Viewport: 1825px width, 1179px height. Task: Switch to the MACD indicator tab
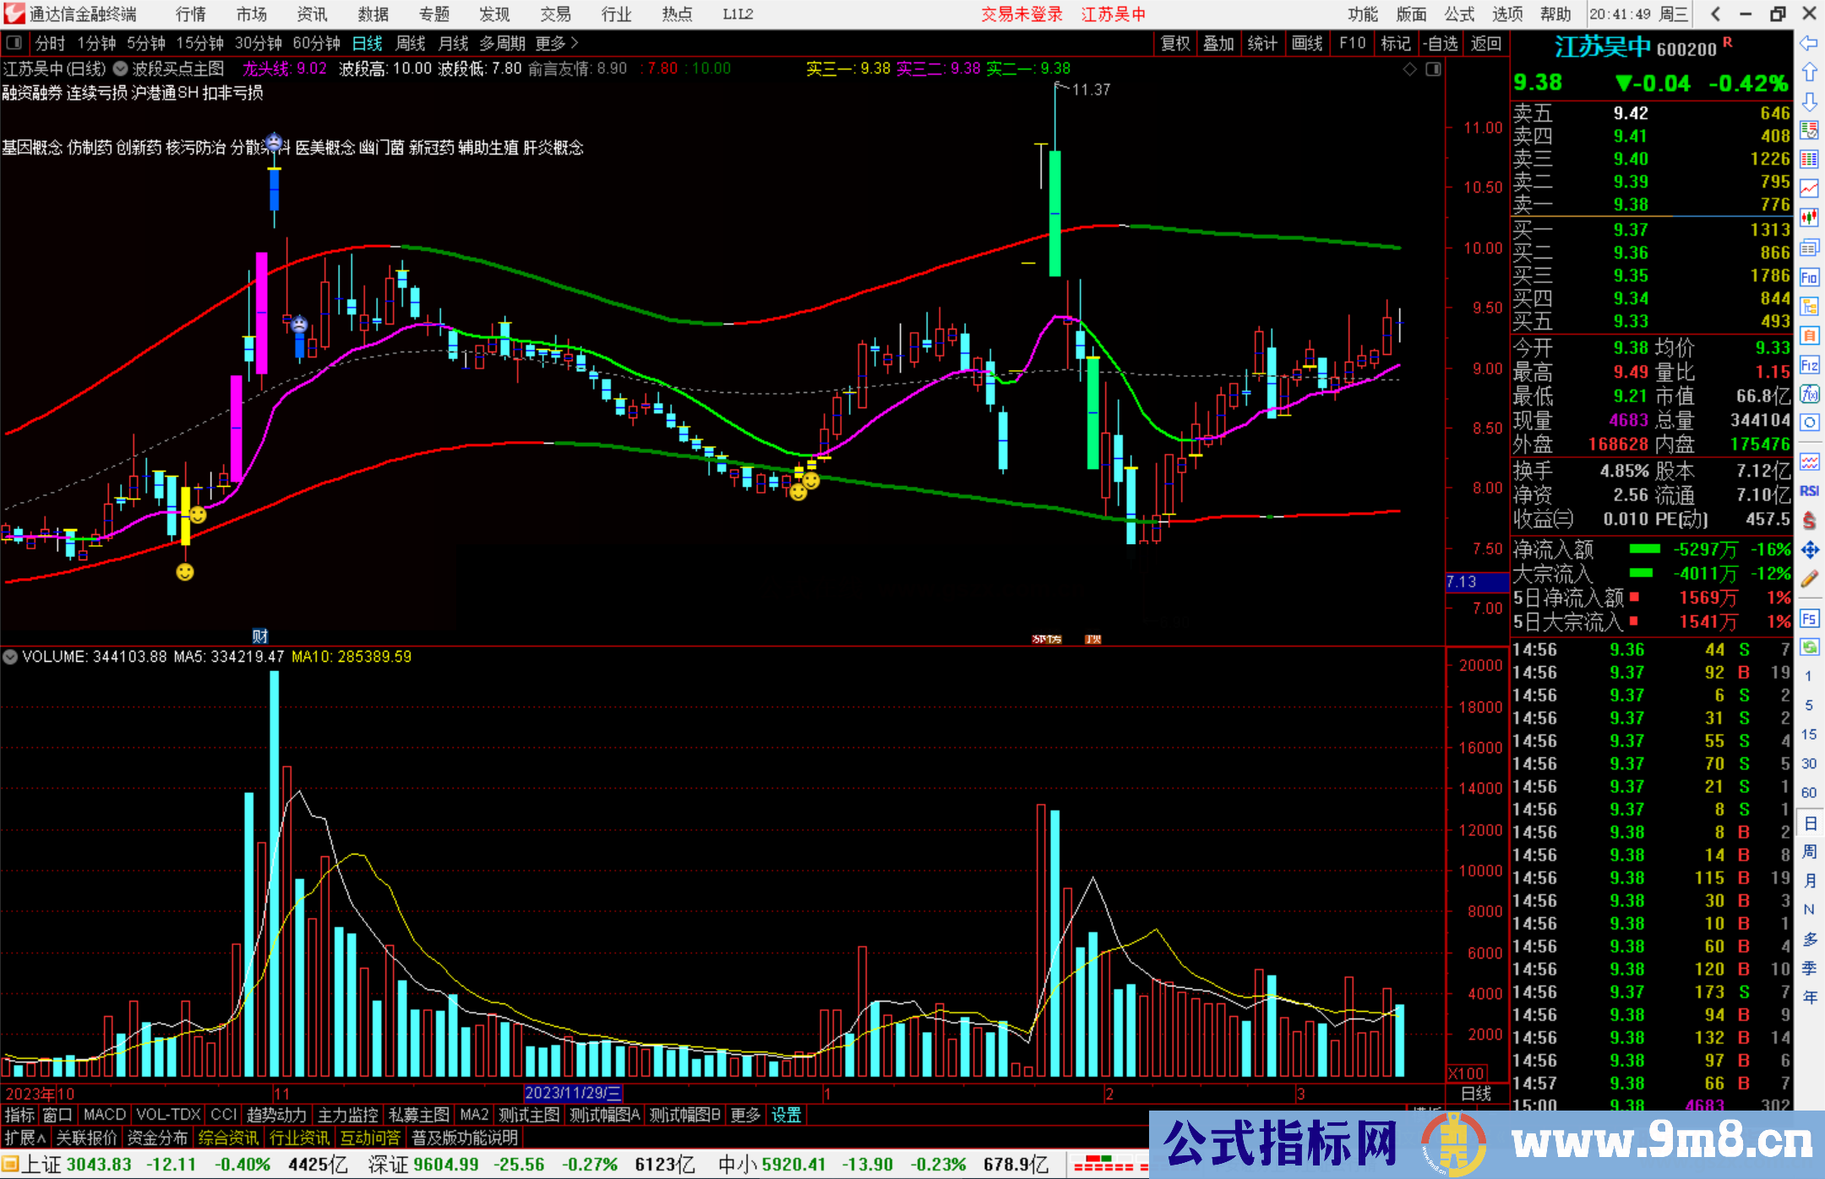[x=105, y=1115]
